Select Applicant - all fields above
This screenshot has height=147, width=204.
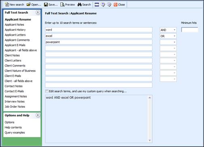(21, 50)
